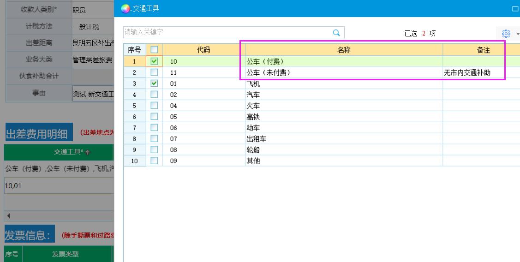The height and width of the screenshot is (262, 520).
Task: Click the search magnifier icon
Action: [x=336, y=33]
